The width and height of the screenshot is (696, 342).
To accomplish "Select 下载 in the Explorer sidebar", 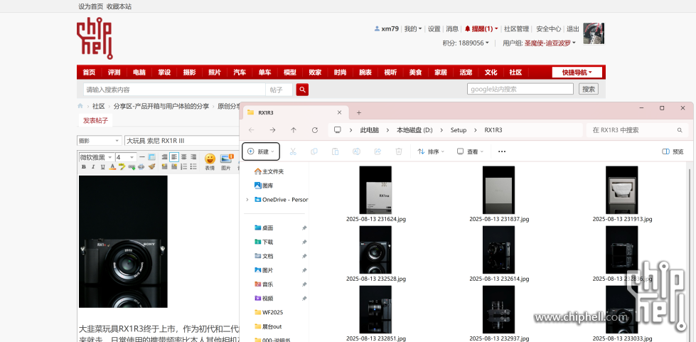I will (x=267, y=242).
